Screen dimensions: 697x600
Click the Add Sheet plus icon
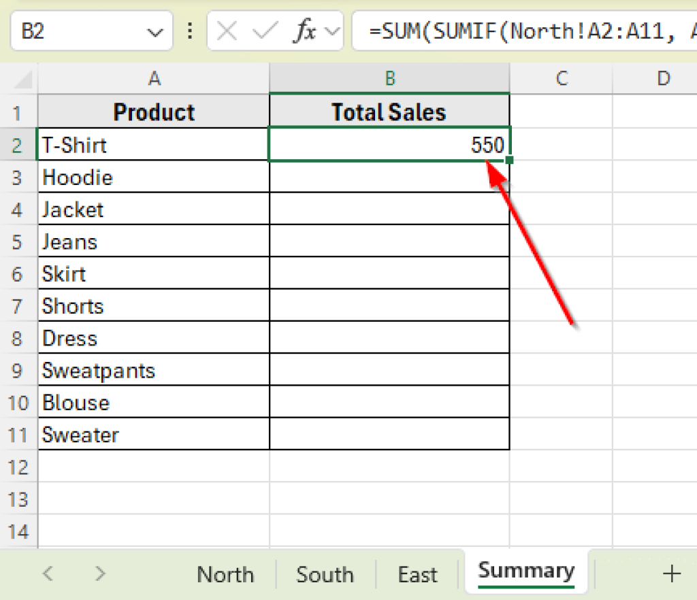pos(671,573)
